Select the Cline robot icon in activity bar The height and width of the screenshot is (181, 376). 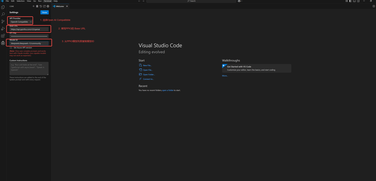click(x=3, y=43)
